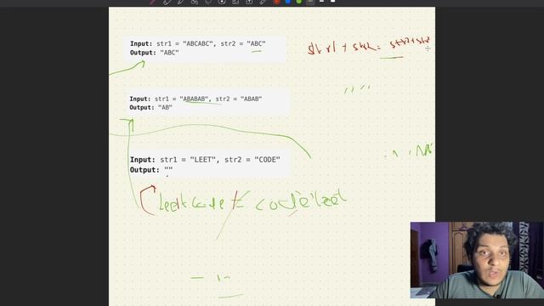Click the Output: "AB" line

coord(151,108)
